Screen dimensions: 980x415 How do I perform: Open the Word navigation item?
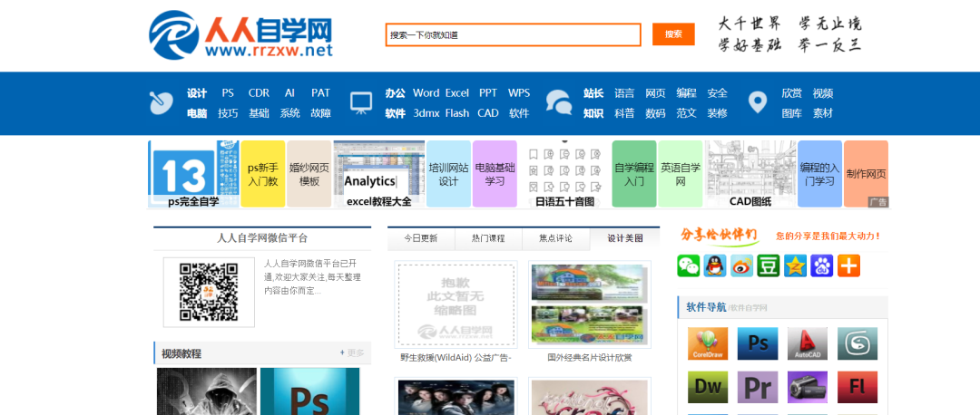[x=426, y=93]
